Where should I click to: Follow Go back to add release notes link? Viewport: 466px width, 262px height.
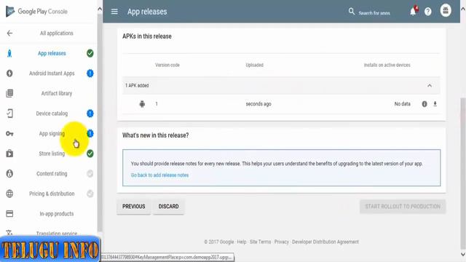[159, 175]
